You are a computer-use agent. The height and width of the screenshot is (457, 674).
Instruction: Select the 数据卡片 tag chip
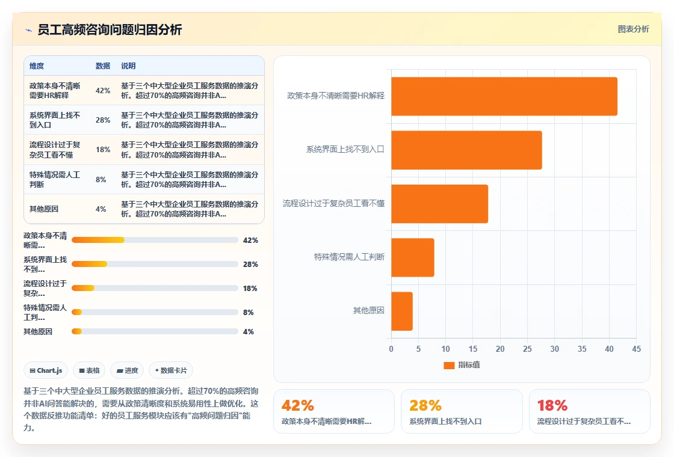click(171, 370)
